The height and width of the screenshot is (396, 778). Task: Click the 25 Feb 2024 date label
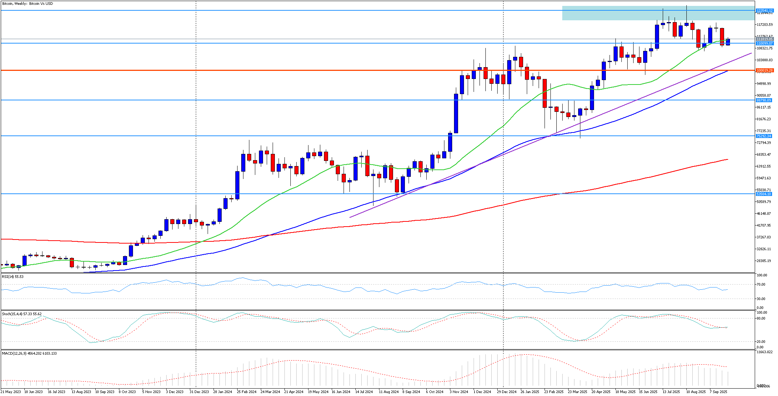(x=246, y=392)
